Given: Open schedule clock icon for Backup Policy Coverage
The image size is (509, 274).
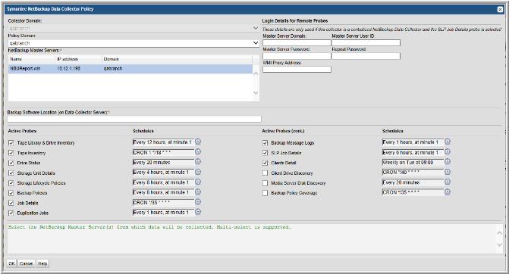Looking at the screenshot, I should (448, 192).
